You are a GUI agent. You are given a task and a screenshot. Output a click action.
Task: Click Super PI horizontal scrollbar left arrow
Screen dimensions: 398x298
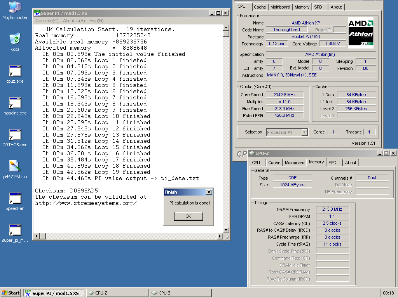click(x=37, y=236)
